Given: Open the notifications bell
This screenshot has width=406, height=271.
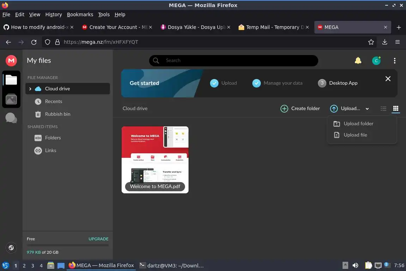Looking at the screenshot, I should (x=358, y=61).
